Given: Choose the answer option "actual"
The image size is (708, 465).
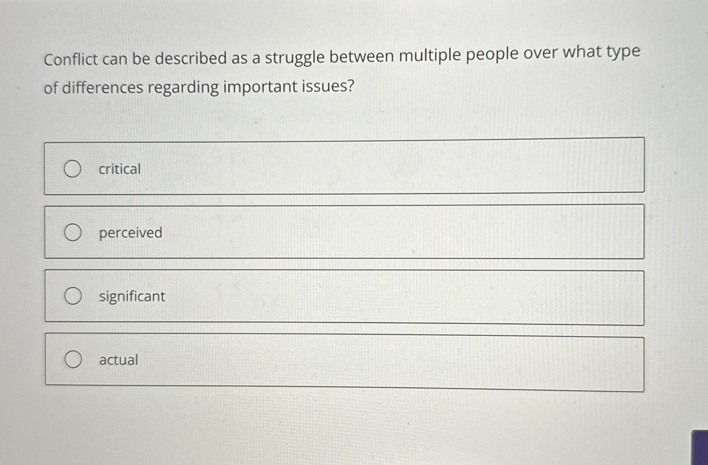Looking at the screenshot, I should pyautogui.click(x=118, y=360).
